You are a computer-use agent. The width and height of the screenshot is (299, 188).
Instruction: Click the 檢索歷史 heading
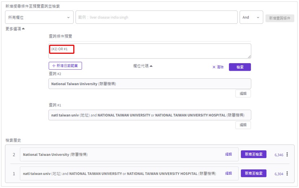pyautogui.click(x=13, y=140)
